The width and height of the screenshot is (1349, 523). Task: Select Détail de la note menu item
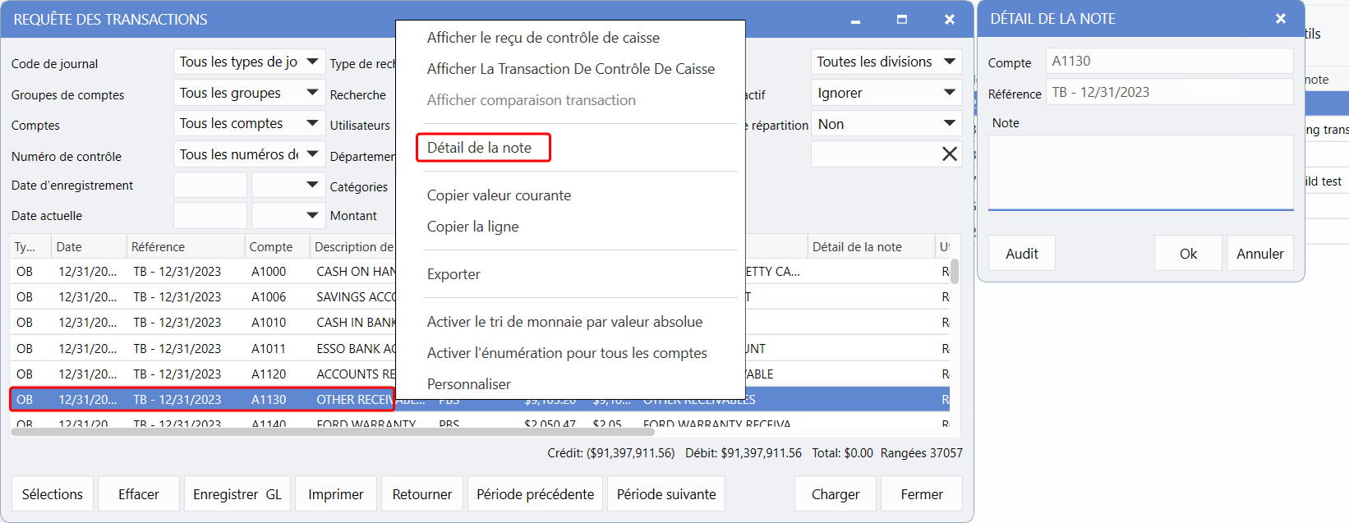click(480, 148)
